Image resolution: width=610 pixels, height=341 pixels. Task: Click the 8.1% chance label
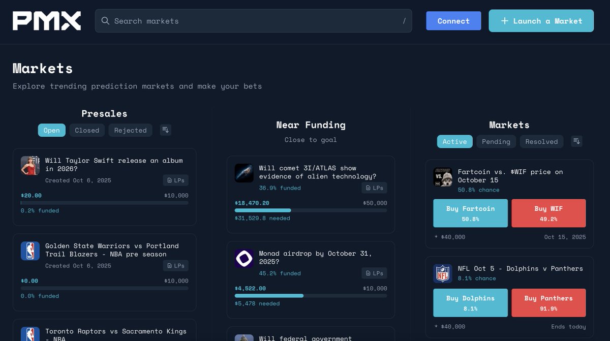(477, 278)
